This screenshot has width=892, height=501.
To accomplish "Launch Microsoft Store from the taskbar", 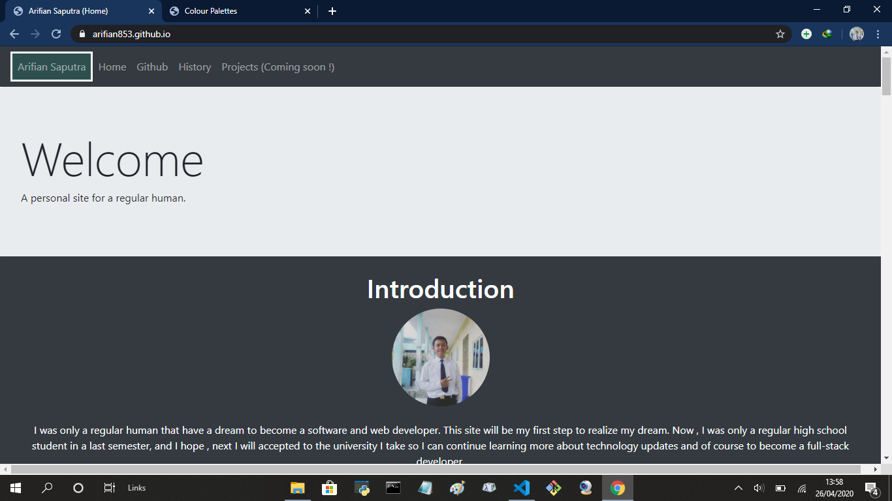I will point(329,488).
